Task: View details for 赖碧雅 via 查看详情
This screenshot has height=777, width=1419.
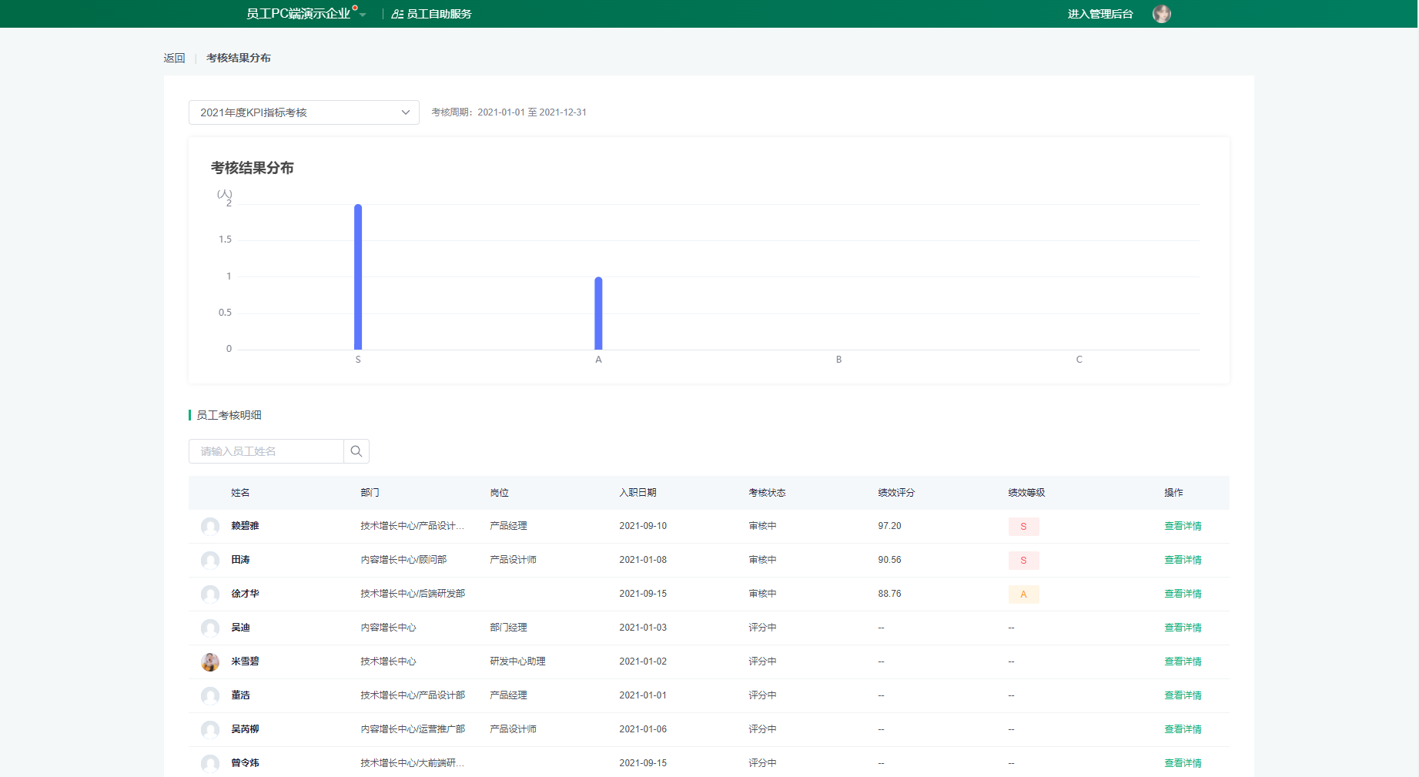Action: (1182, 526)
